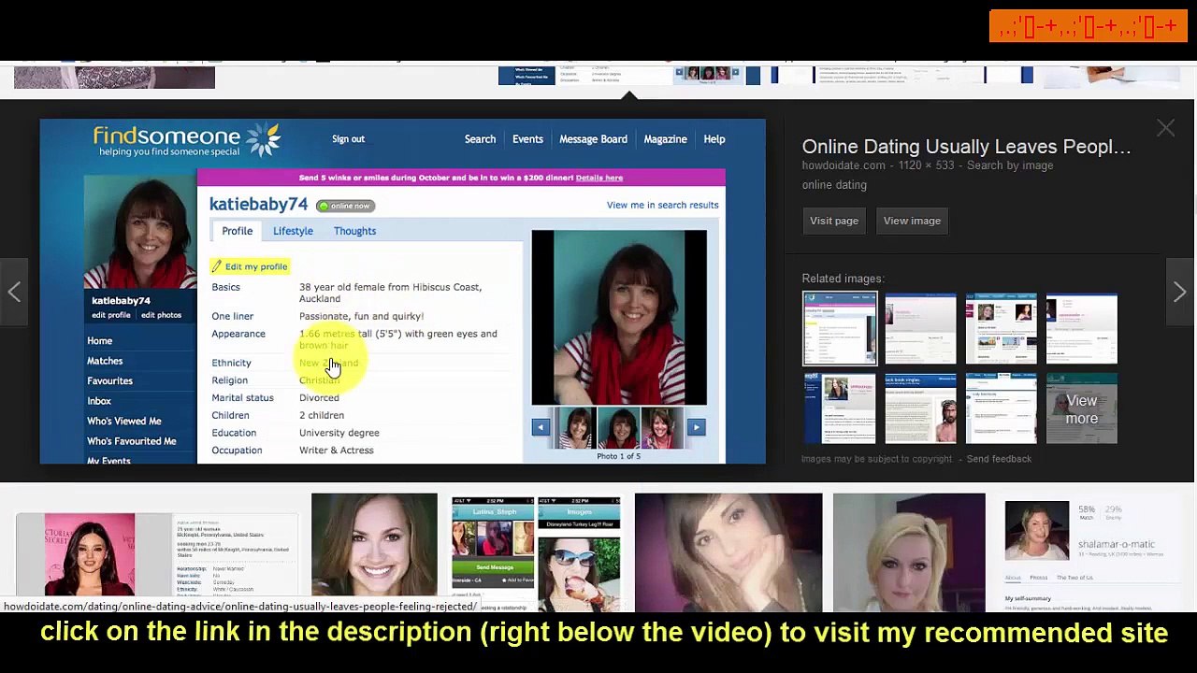Open brunette smiling woman image result
1197x673 pixels.
point(374,551)
